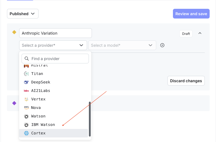Click the purple diamond variation icon
This screenshot has height=142, width=216.
click(14, 103)
